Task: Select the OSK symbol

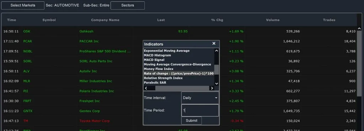Action: click(27, 31)
